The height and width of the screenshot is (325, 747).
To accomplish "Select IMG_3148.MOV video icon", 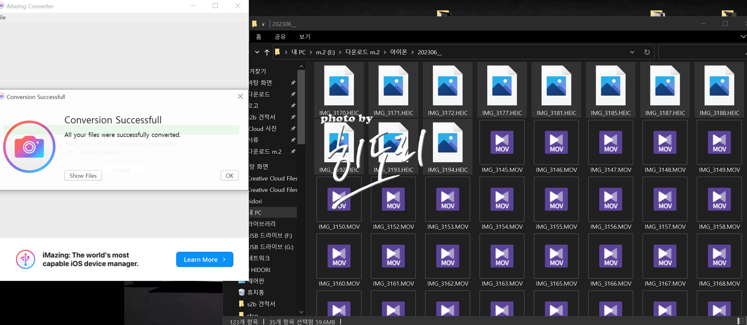I will coord(665,142).
